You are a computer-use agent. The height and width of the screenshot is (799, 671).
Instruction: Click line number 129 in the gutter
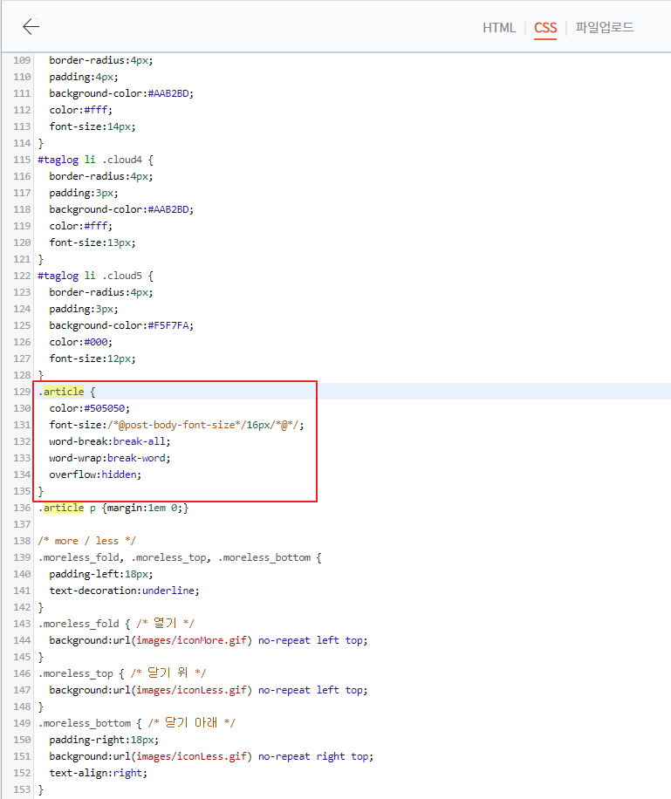[x=22, y=392]
